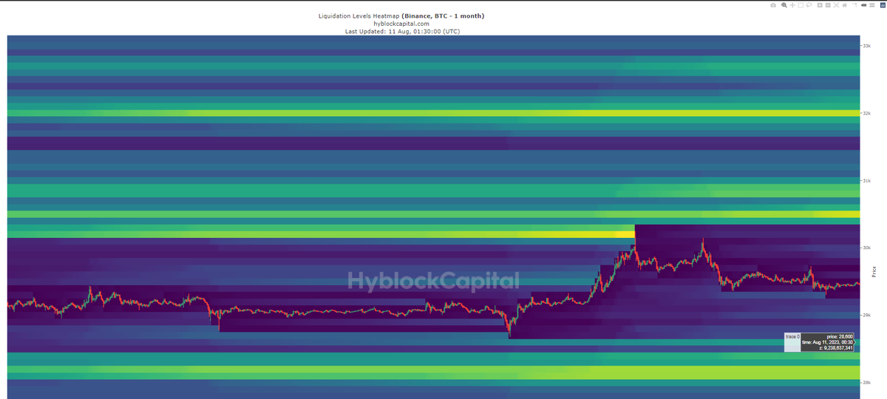The width and height of the screenshot is (887, 399).
Task: Download plot as PNG camera icon
Action: coord(773,5)
